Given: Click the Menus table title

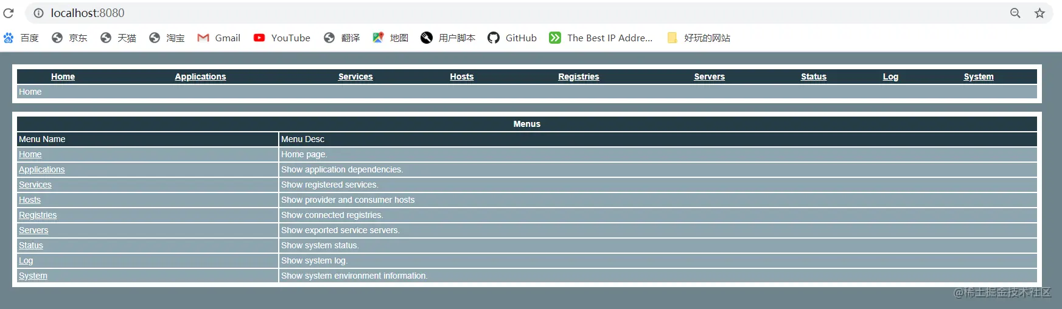Looking at the screenshot, I should click(527, 124).
